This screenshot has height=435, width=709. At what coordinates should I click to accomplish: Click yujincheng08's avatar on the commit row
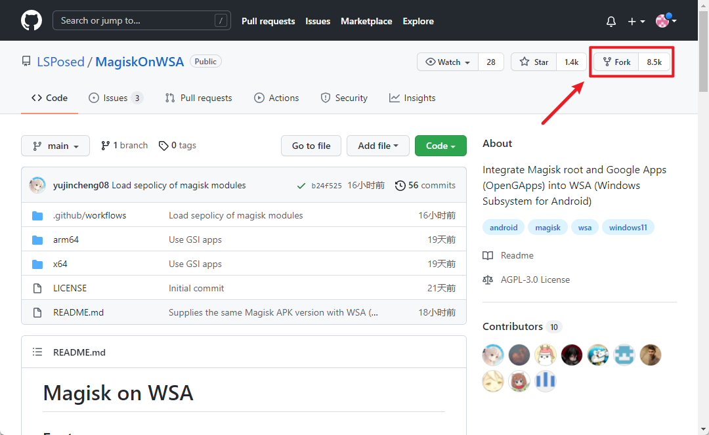[x=37, y=185]
